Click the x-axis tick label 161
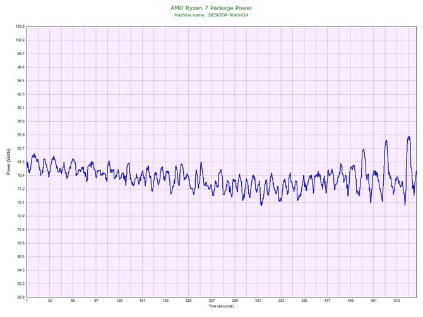 tap(143, 301)
